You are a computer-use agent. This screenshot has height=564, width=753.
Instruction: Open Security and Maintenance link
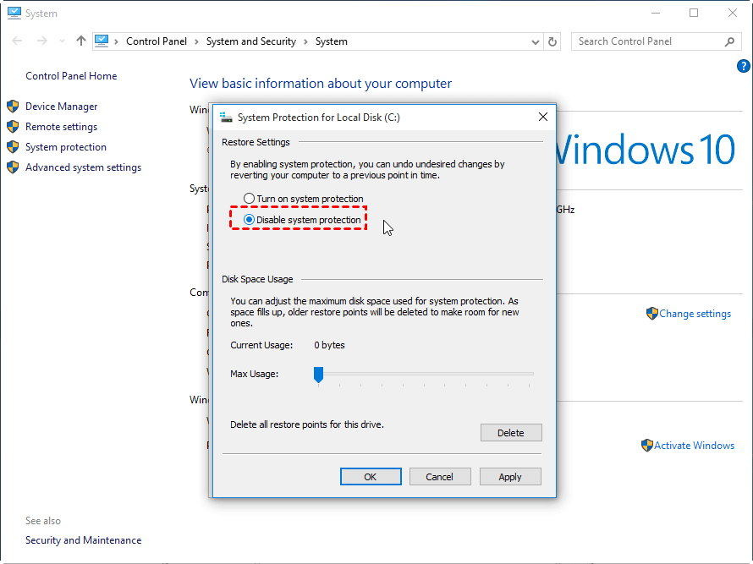coord(84,540)
